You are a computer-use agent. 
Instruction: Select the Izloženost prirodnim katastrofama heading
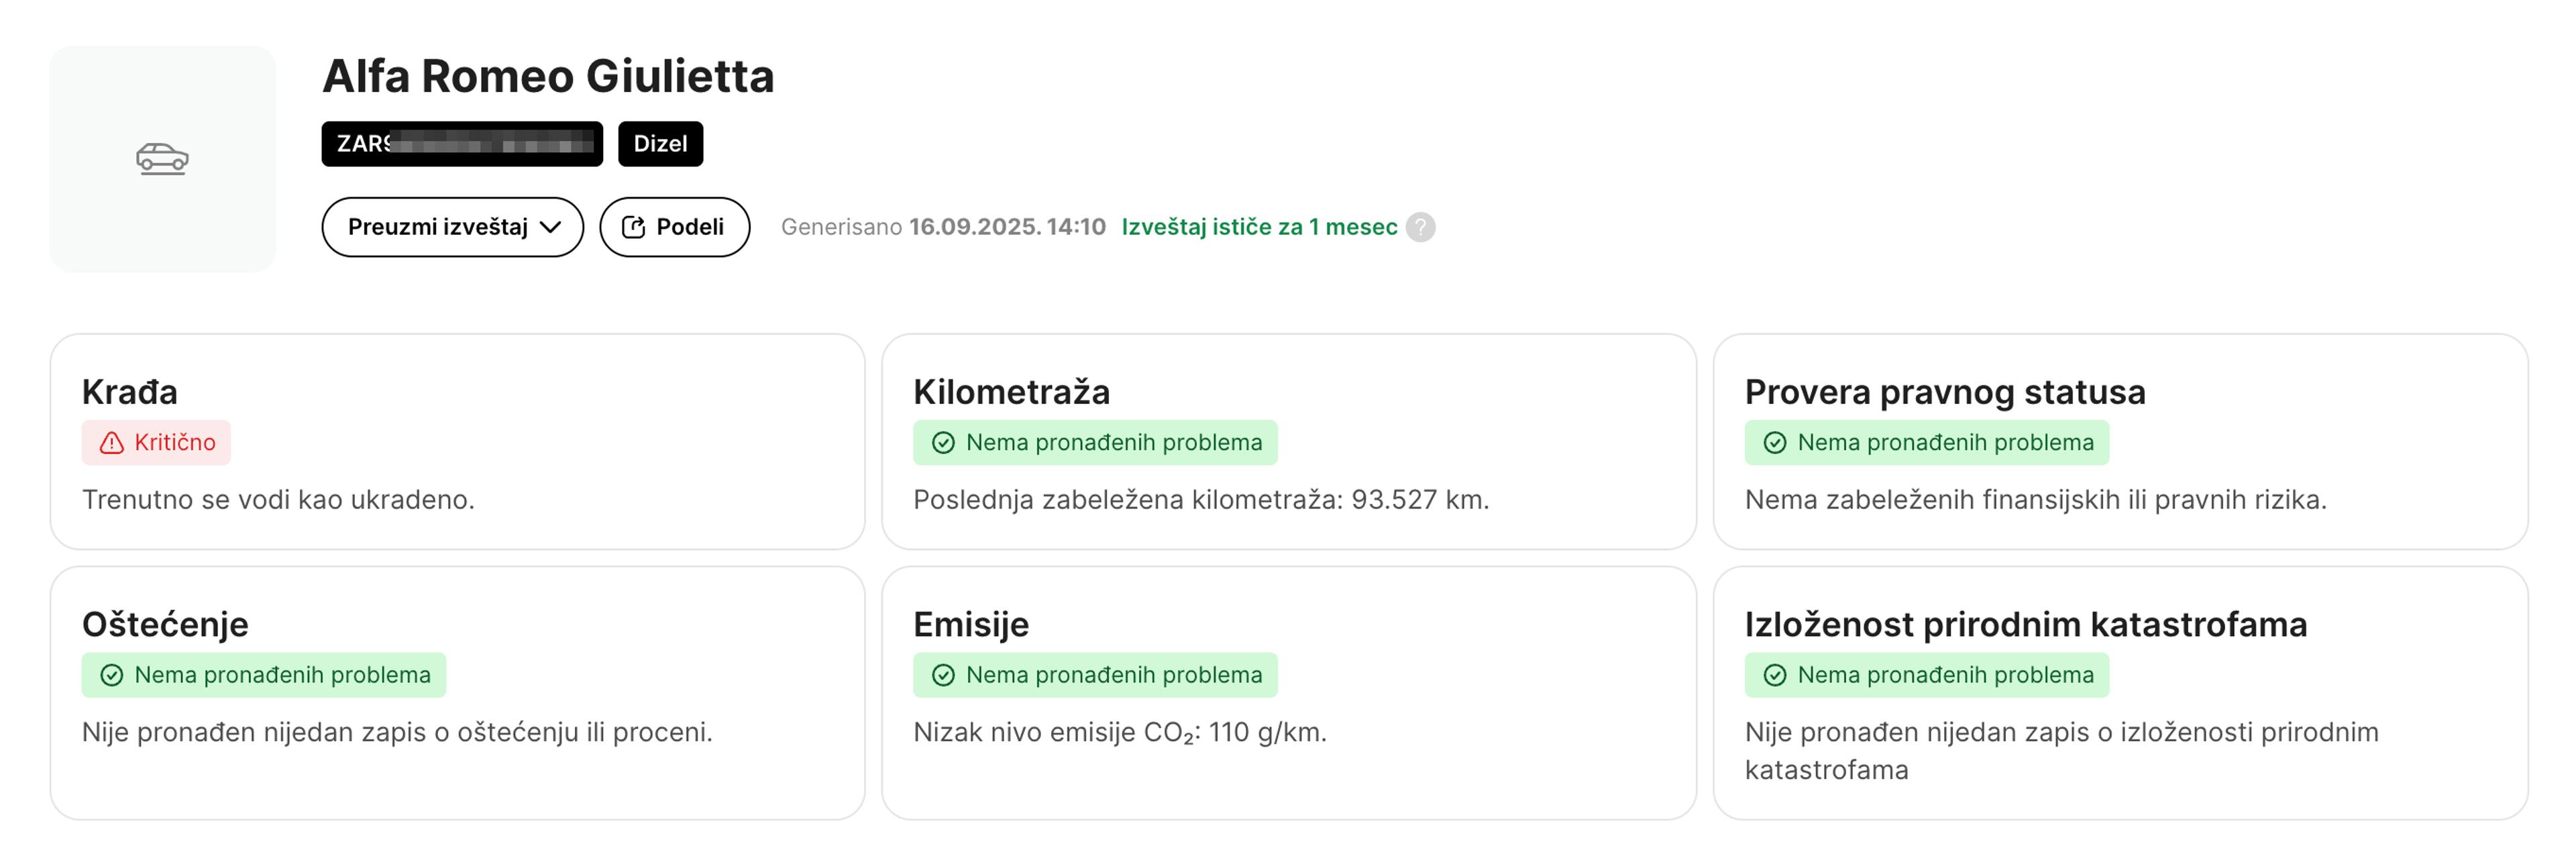[2025, 624]
